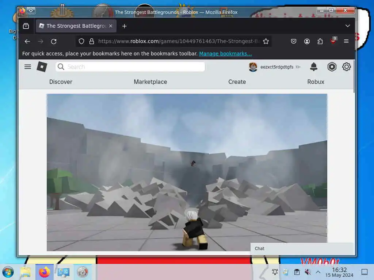Open the Robux balance hexagon icon
The height and width of the screenshot is (280, 374).
pyautogui.click(x=332, y=67)
